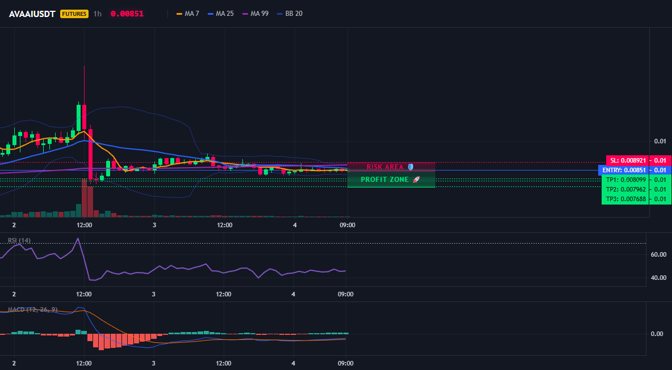Click the orange MA 7 legend swatch
This screenshot has height=370, width=672.
pos(179,14)
